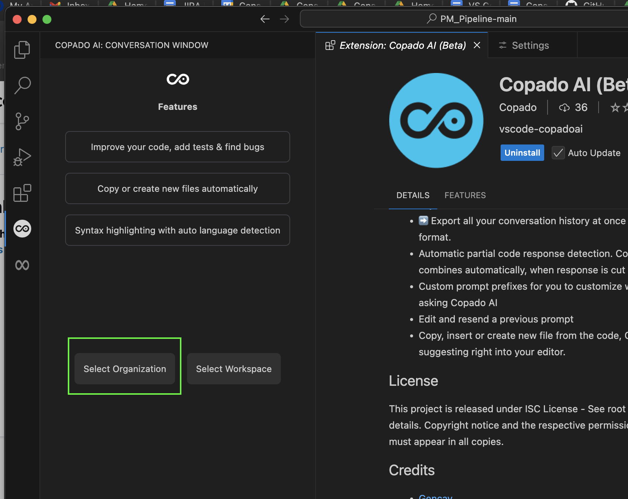Open the Extensions view icon

click(22, 193)
